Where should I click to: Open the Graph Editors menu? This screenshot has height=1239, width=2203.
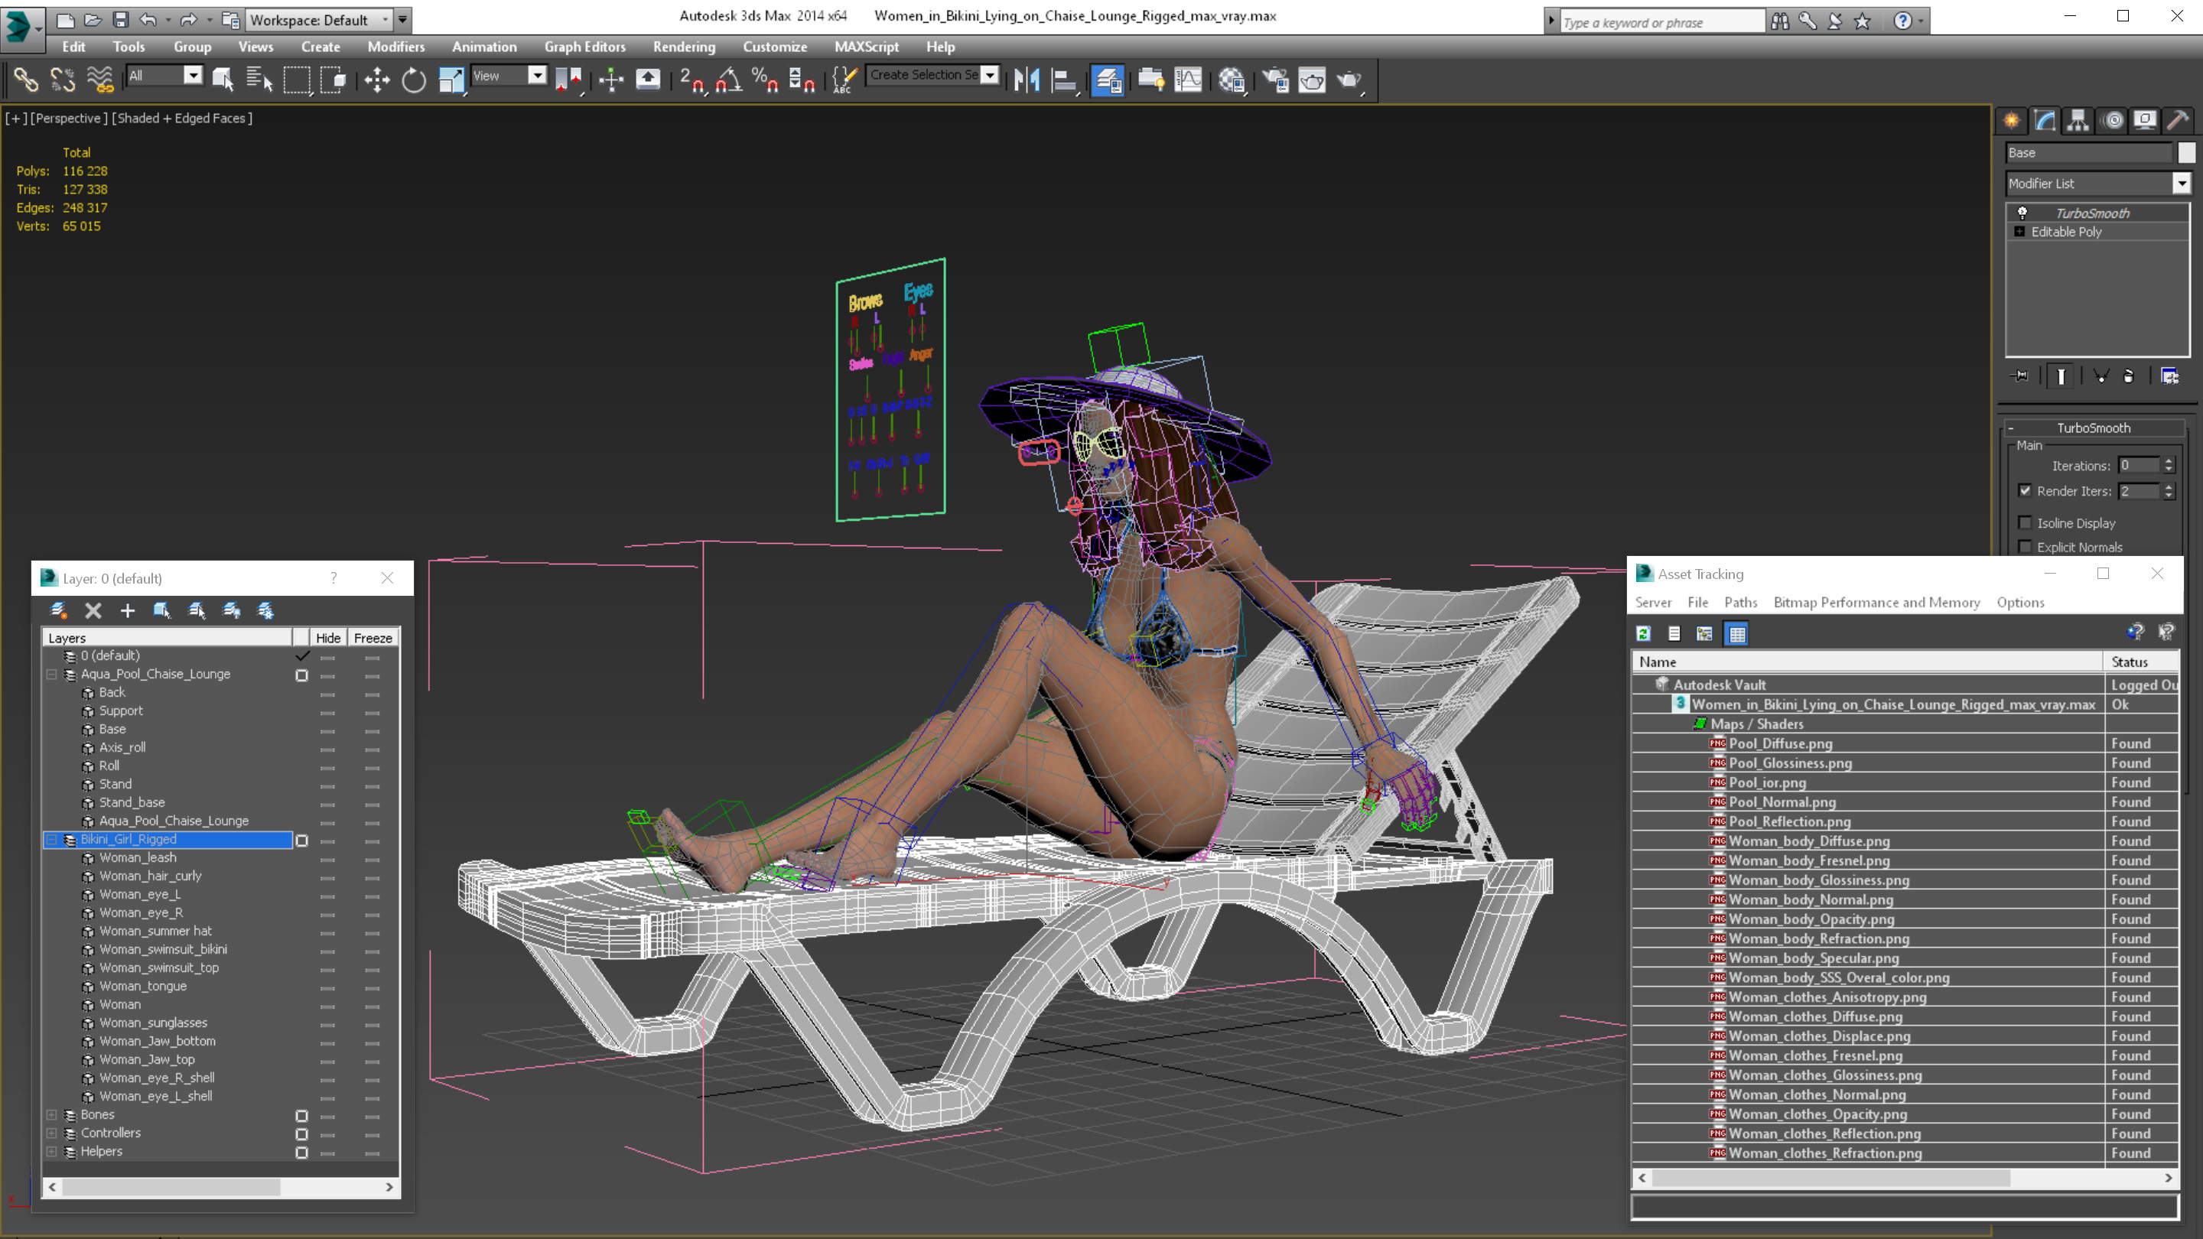click(585, 47)
